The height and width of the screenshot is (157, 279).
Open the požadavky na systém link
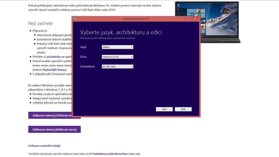(59, 57)
